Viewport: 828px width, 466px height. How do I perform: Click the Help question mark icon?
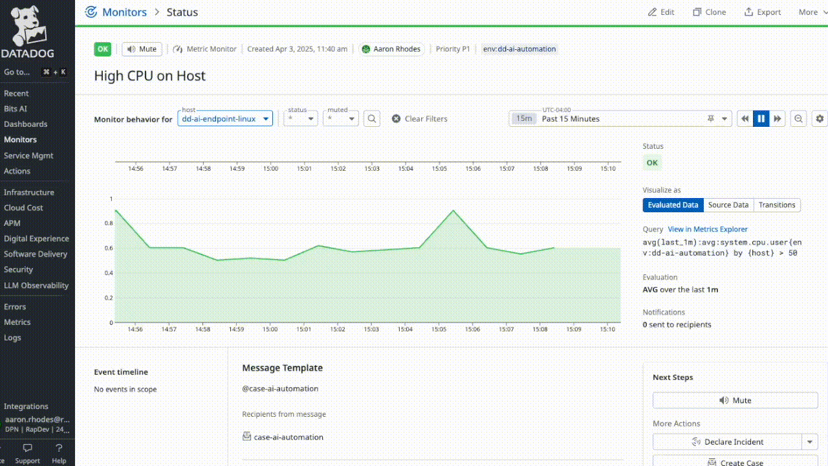(x=59, y=453)
